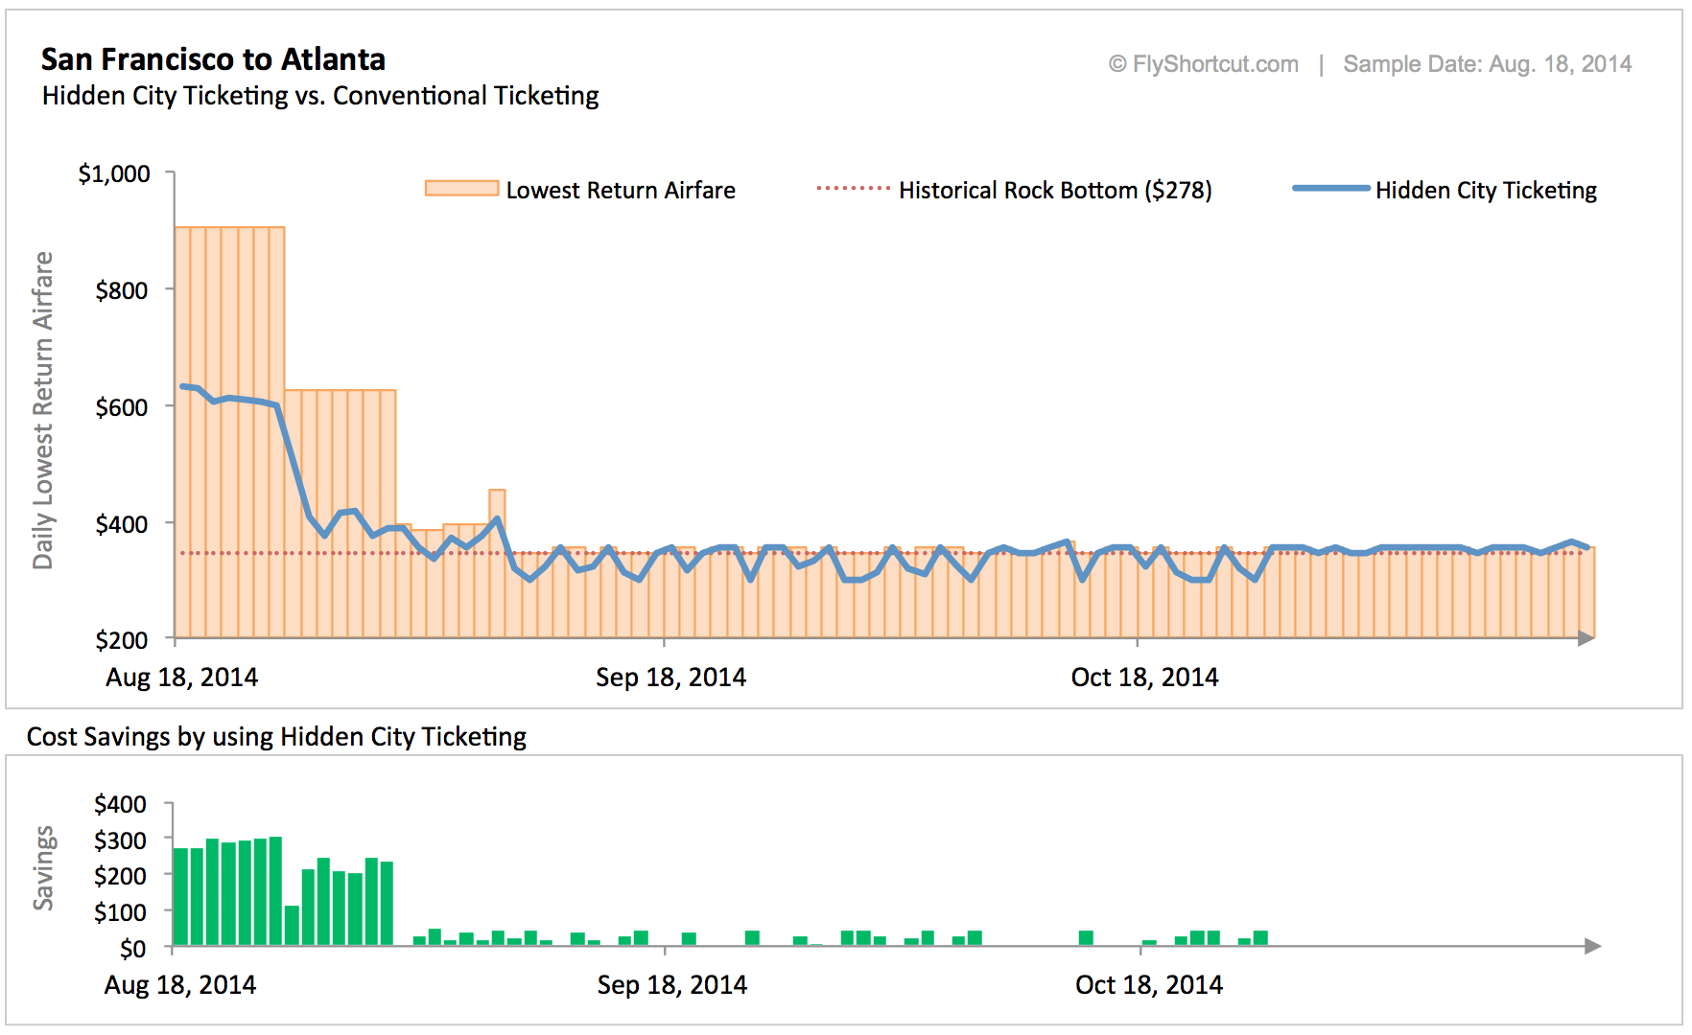Click Sep 18, 2014 on the savings chart axis
Viewport: 1692px width, 1035px height.
pyautogui.click(x=671, y=985)
